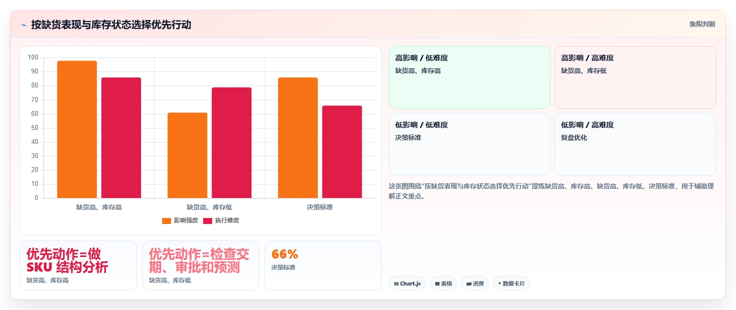Click the 象限判断 label in header

702,24
